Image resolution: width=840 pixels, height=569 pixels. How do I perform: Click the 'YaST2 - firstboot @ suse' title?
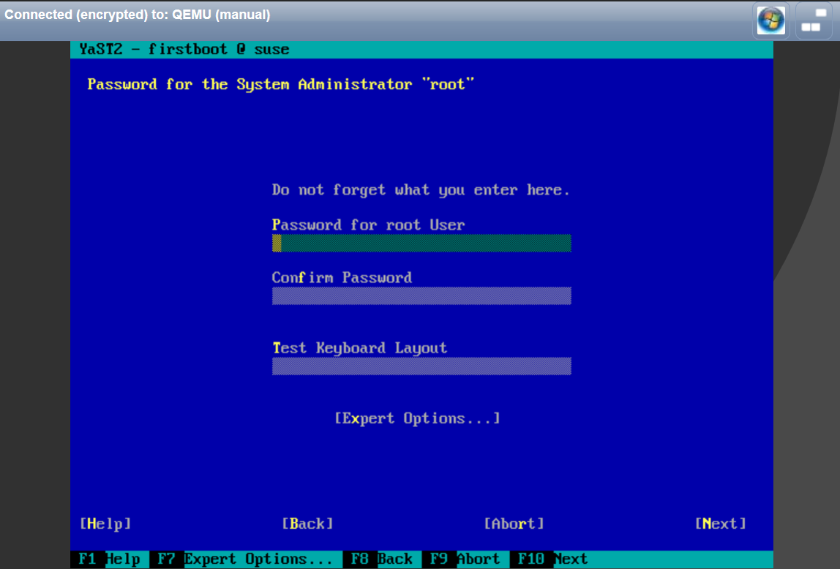point(184,49)
